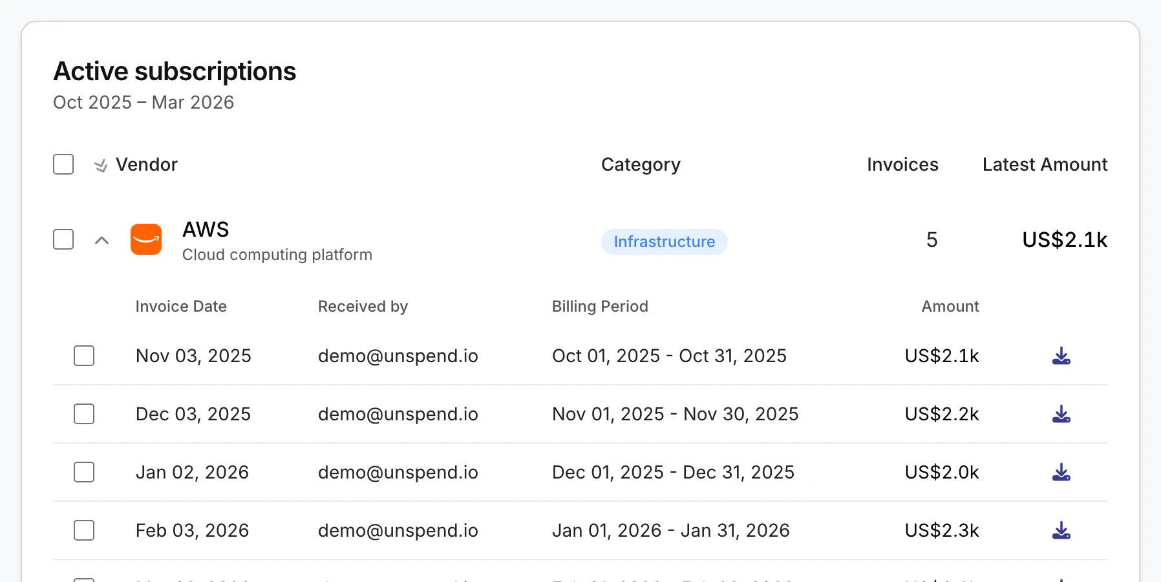Select the Oct 2025 – Mar 2026 date range
The image size is (1161, 582).
pos(144,102)
